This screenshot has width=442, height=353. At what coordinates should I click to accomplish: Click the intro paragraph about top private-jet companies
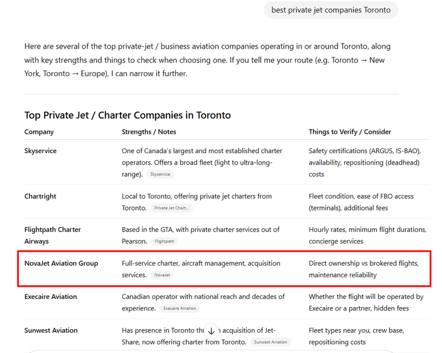[207, 60]
